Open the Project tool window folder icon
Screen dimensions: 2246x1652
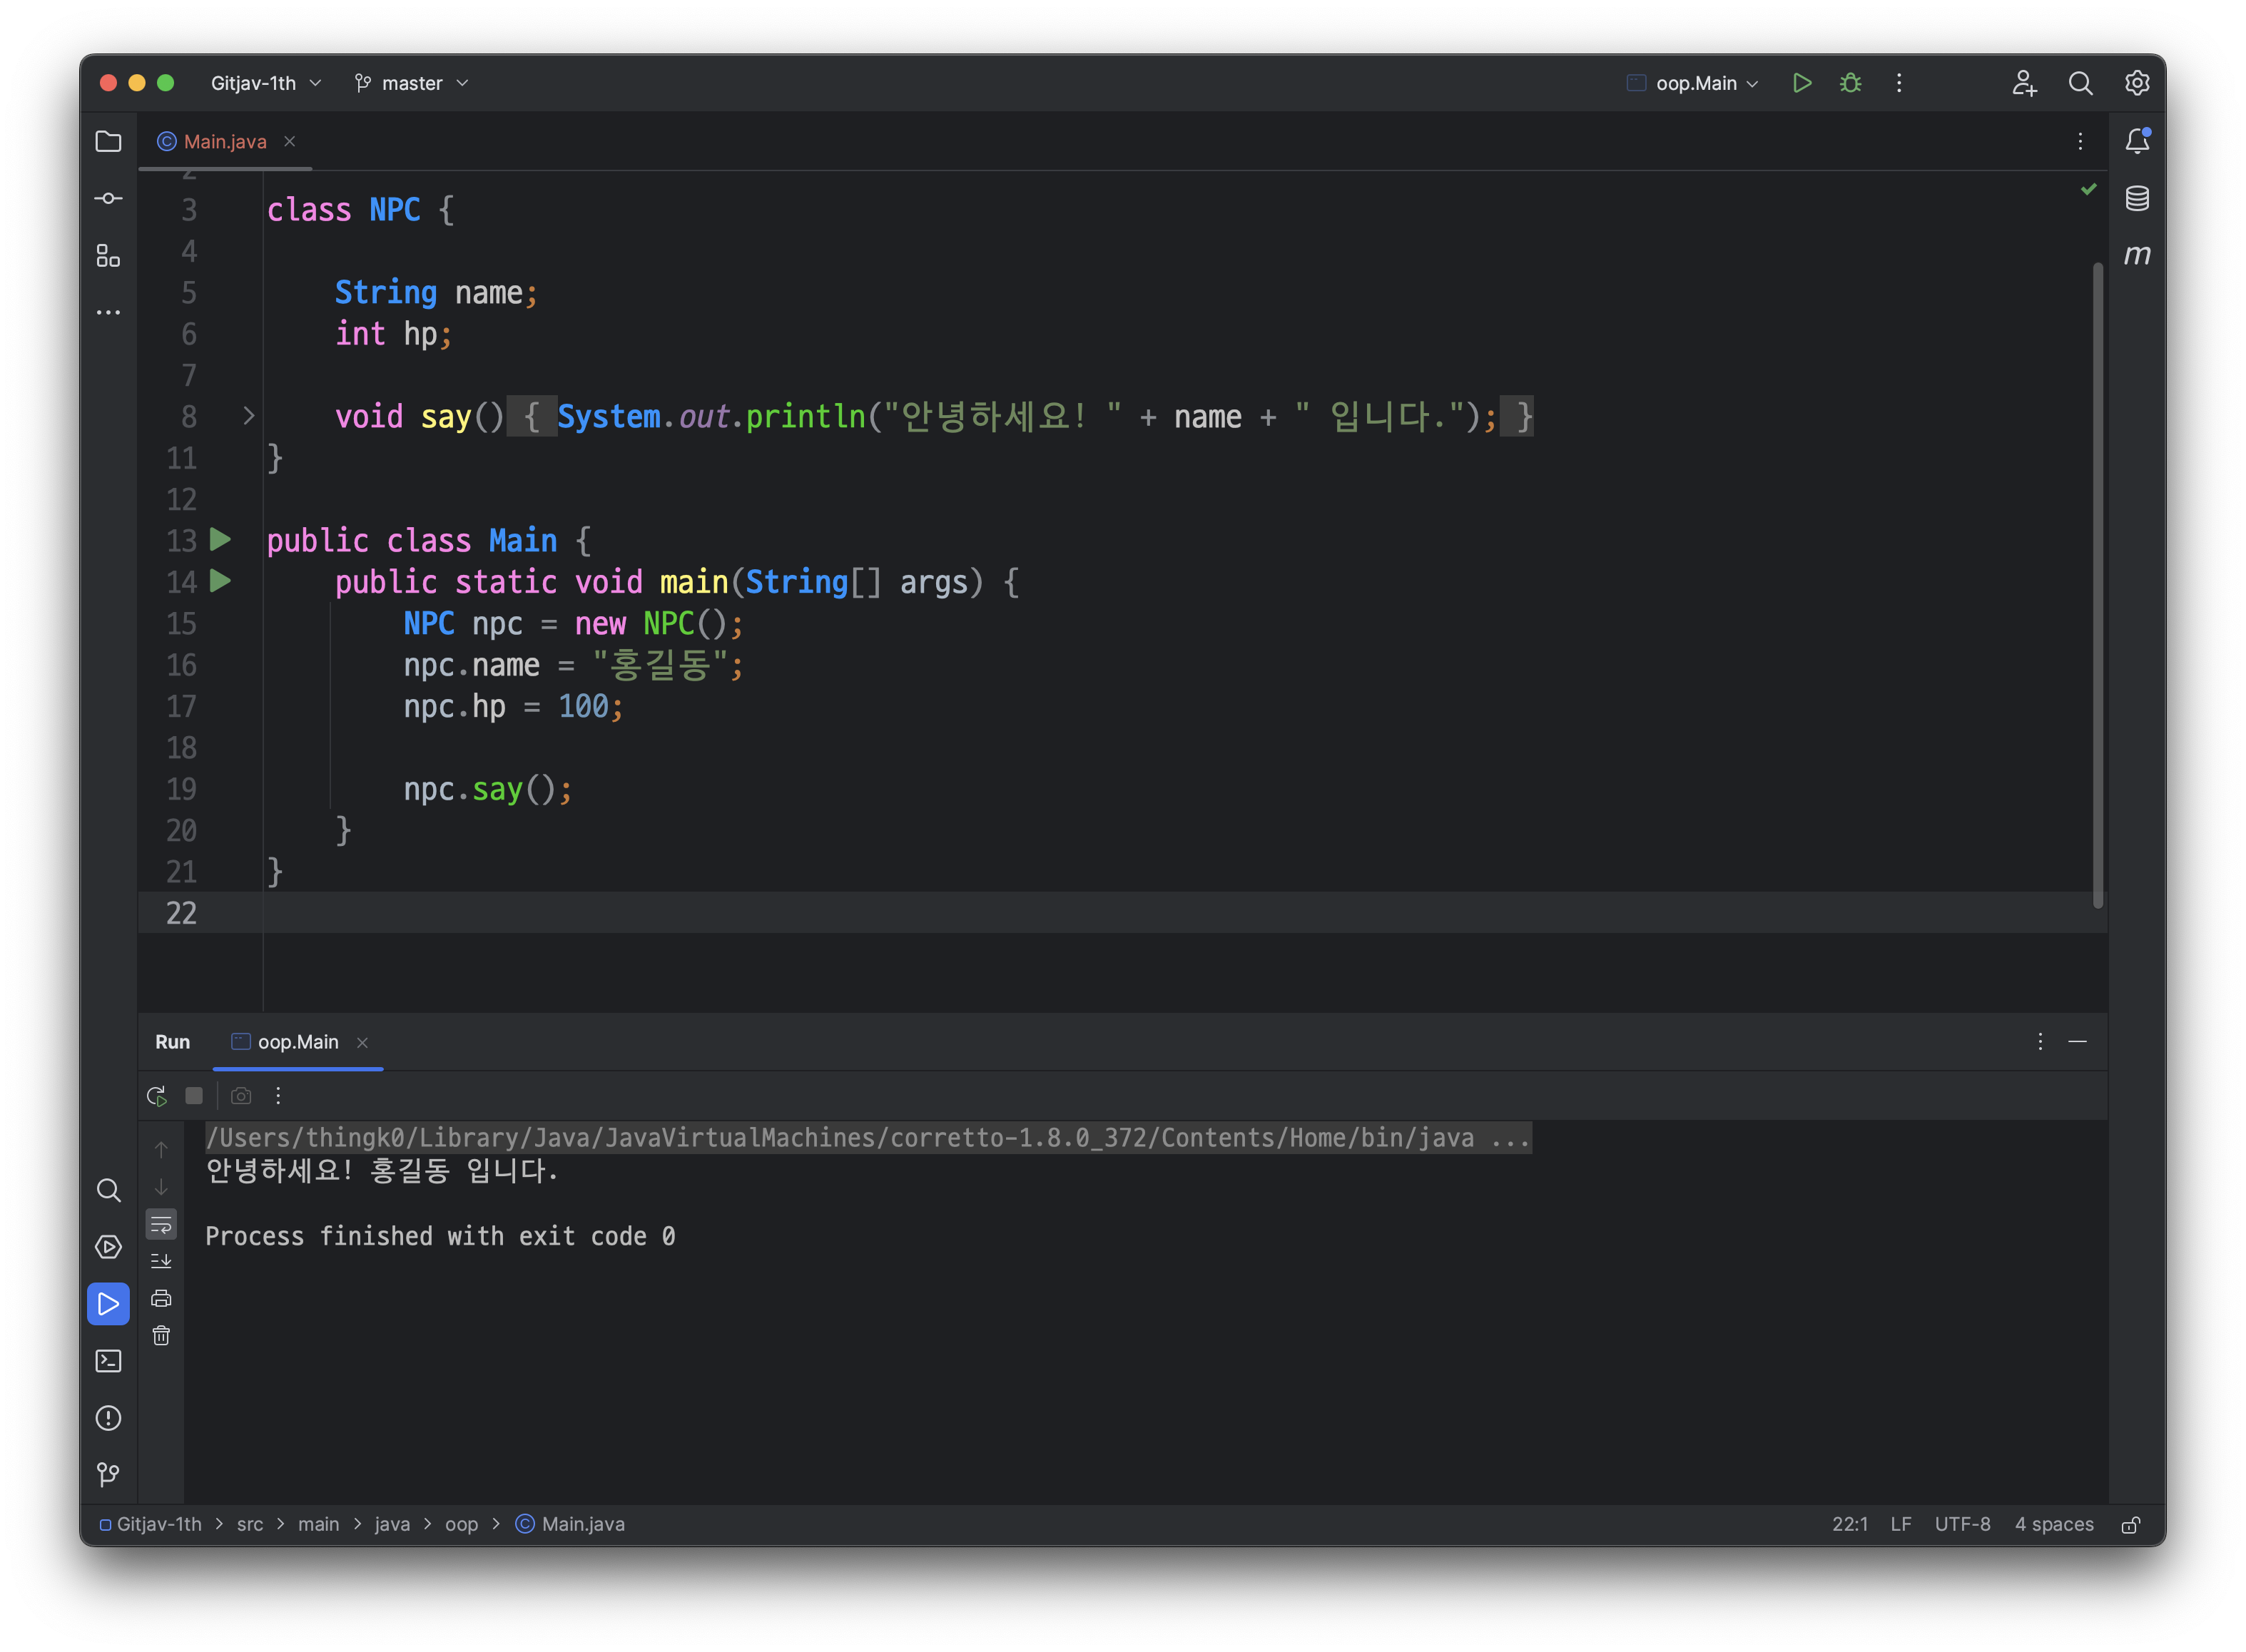point(108,141)
